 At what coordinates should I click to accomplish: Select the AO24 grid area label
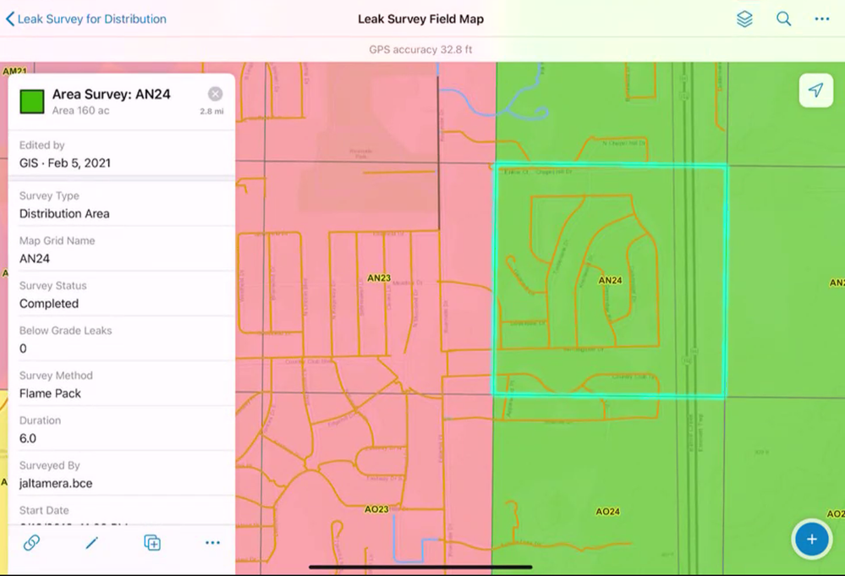[608, 512]
